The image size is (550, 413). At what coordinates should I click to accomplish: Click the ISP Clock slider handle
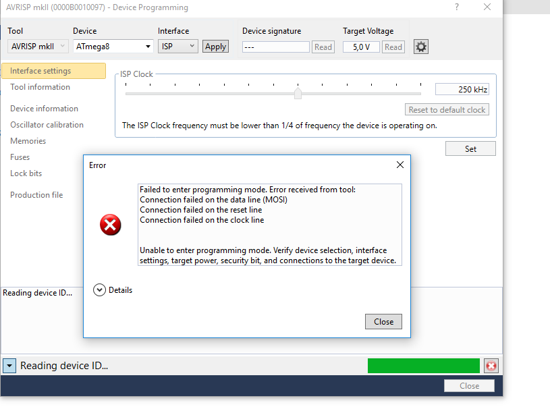(298, 93)
